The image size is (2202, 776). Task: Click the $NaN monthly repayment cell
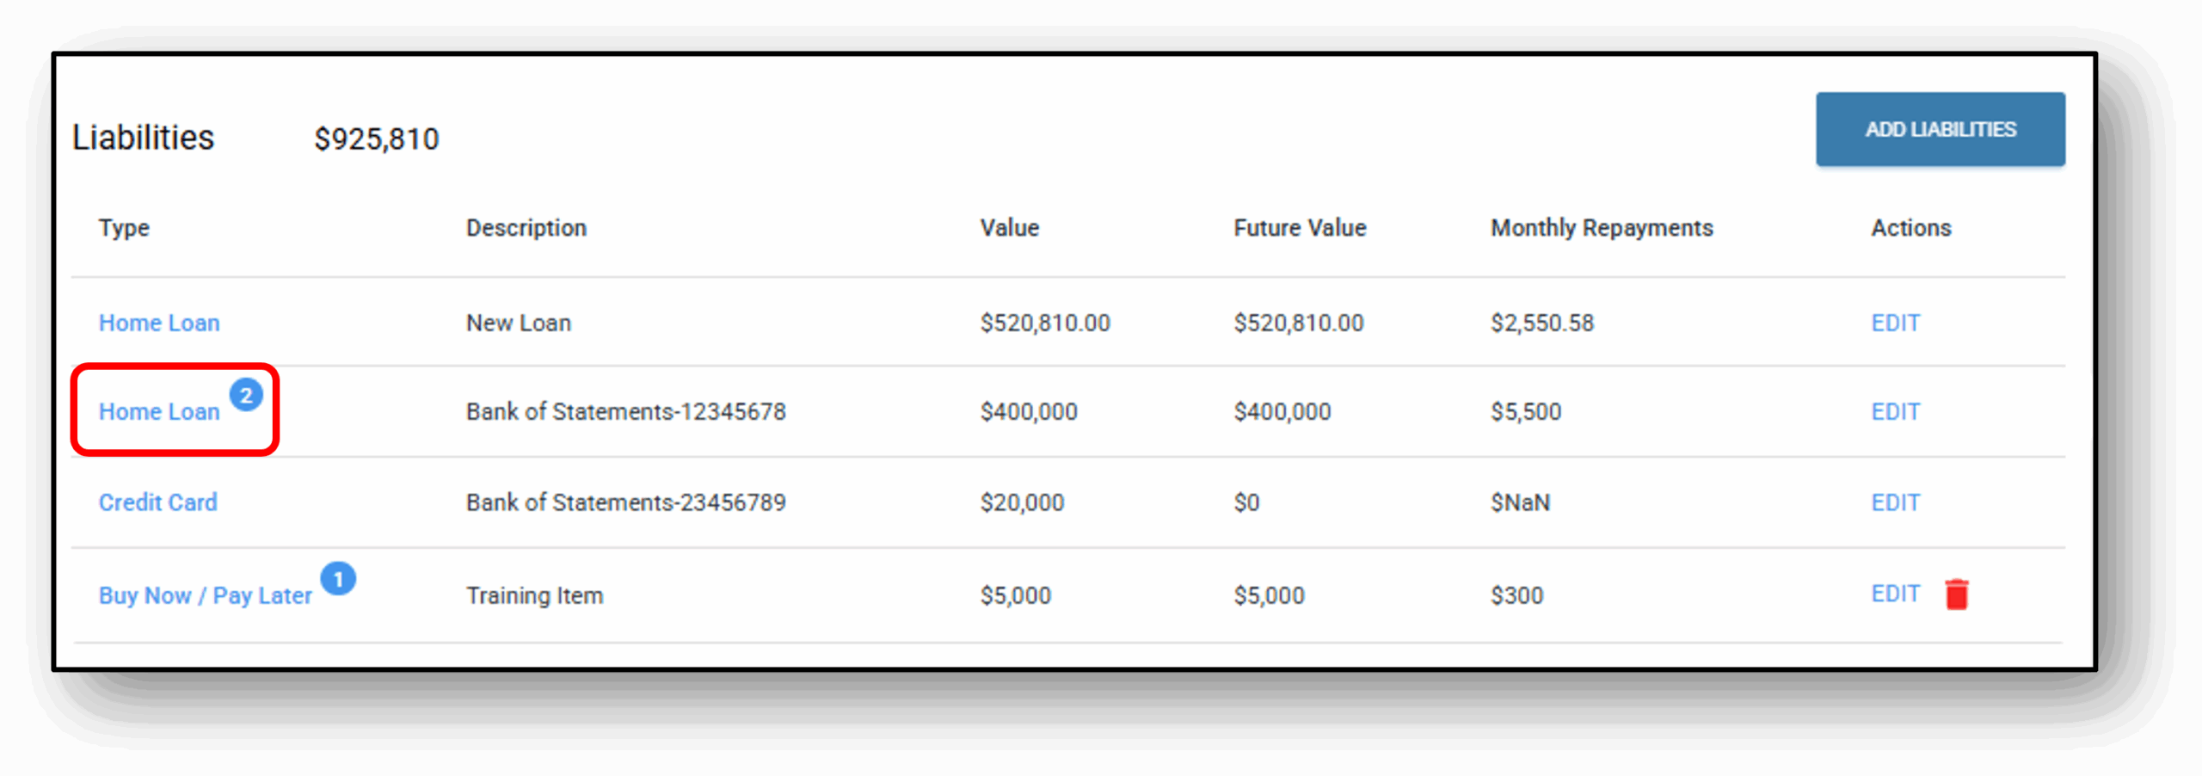click(x=1520, y=502)
